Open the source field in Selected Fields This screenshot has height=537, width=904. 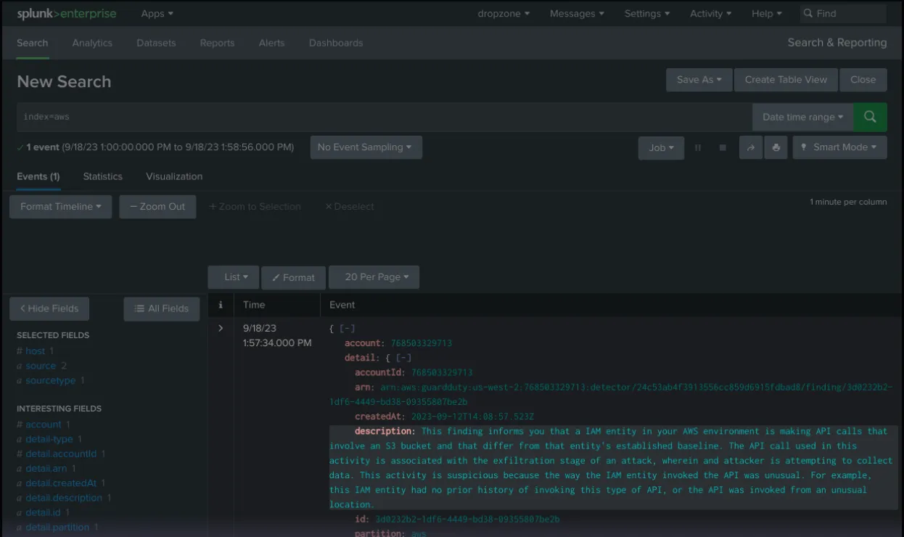click(x=40, y=365)
